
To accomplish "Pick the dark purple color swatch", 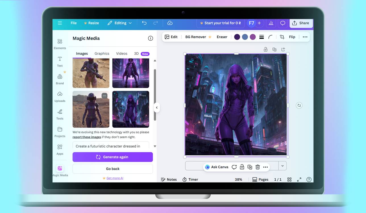I will click(237, 37).
